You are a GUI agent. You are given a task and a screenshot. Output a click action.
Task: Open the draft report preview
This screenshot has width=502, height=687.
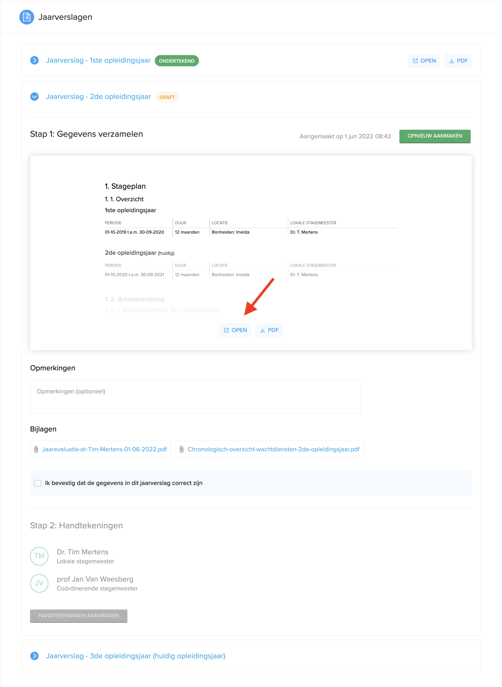[x=235, y=330]
